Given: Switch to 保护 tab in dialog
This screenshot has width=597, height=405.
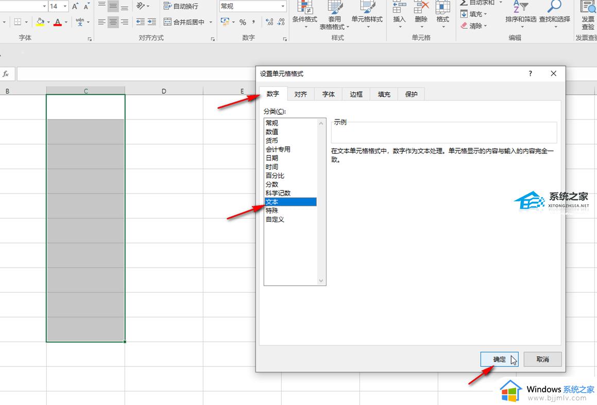Looking at the screenshot, I should click(411, 94).
